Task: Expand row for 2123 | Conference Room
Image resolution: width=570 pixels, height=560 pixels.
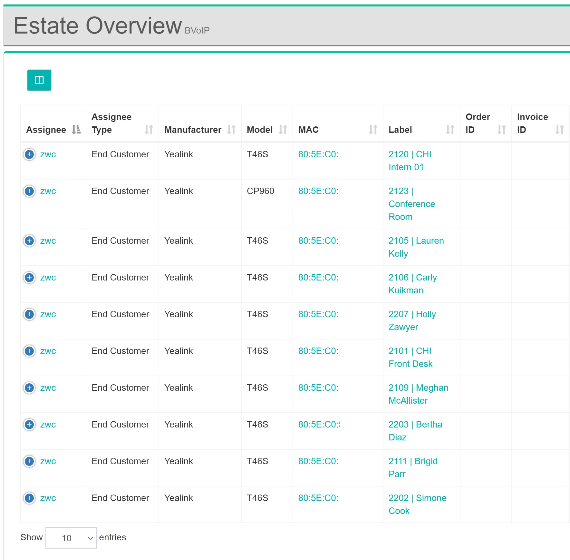Action: (x=29, y=191)
